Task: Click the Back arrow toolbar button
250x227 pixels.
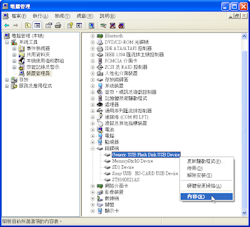Action: pos(7,26)
